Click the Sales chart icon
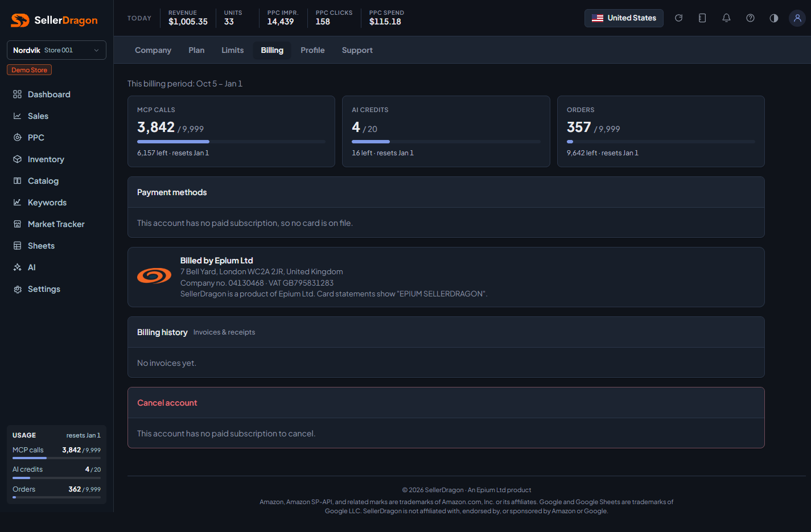811x532 pixels. pyautogui.click(x=18, y=116)
